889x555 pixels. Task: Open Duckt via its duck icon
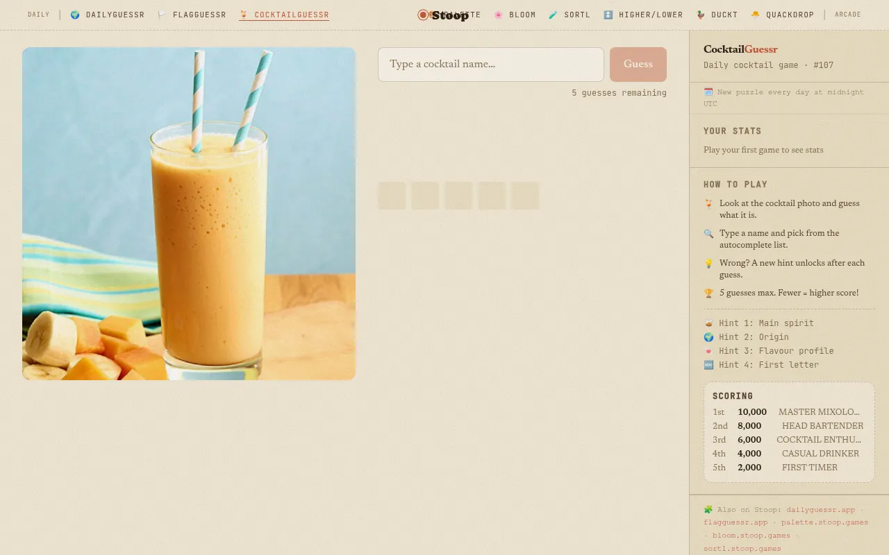click(x=700, y=15)
